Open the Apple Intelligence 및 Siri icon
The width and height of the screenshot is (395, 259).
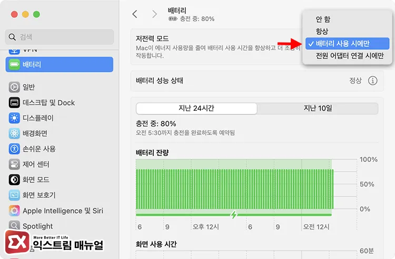click(x=14, y=211)
